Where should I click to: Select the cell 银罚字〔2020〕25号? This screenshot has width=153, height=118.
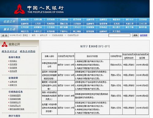pos(66,85)
